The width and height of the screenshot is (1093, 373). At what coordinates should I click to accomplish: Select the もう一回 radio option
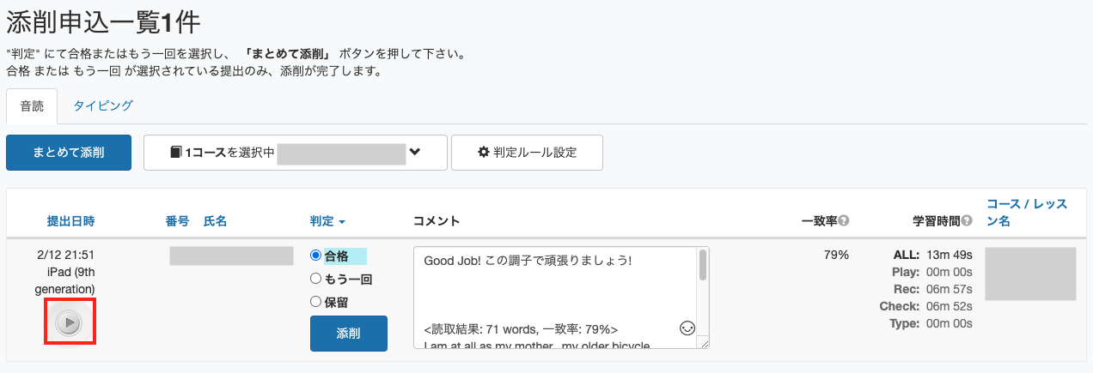pyautogui.click(x=315, y=279)
